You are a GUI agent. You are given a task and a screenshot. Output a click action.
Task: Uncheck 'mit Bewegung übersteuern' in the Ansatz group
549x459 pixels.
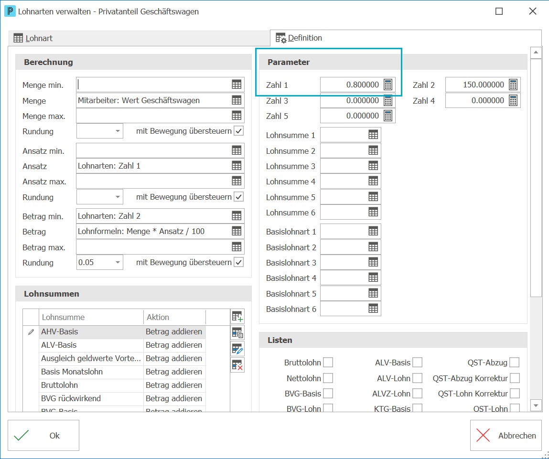(x=239, y=197)
